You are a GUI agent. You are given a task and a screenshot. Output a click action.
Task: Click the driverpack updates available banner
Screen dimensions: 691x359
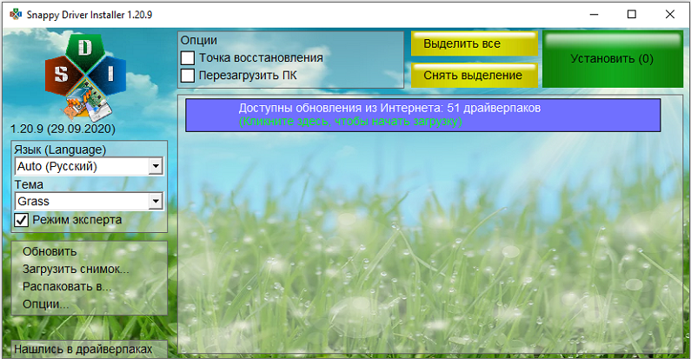422,115
